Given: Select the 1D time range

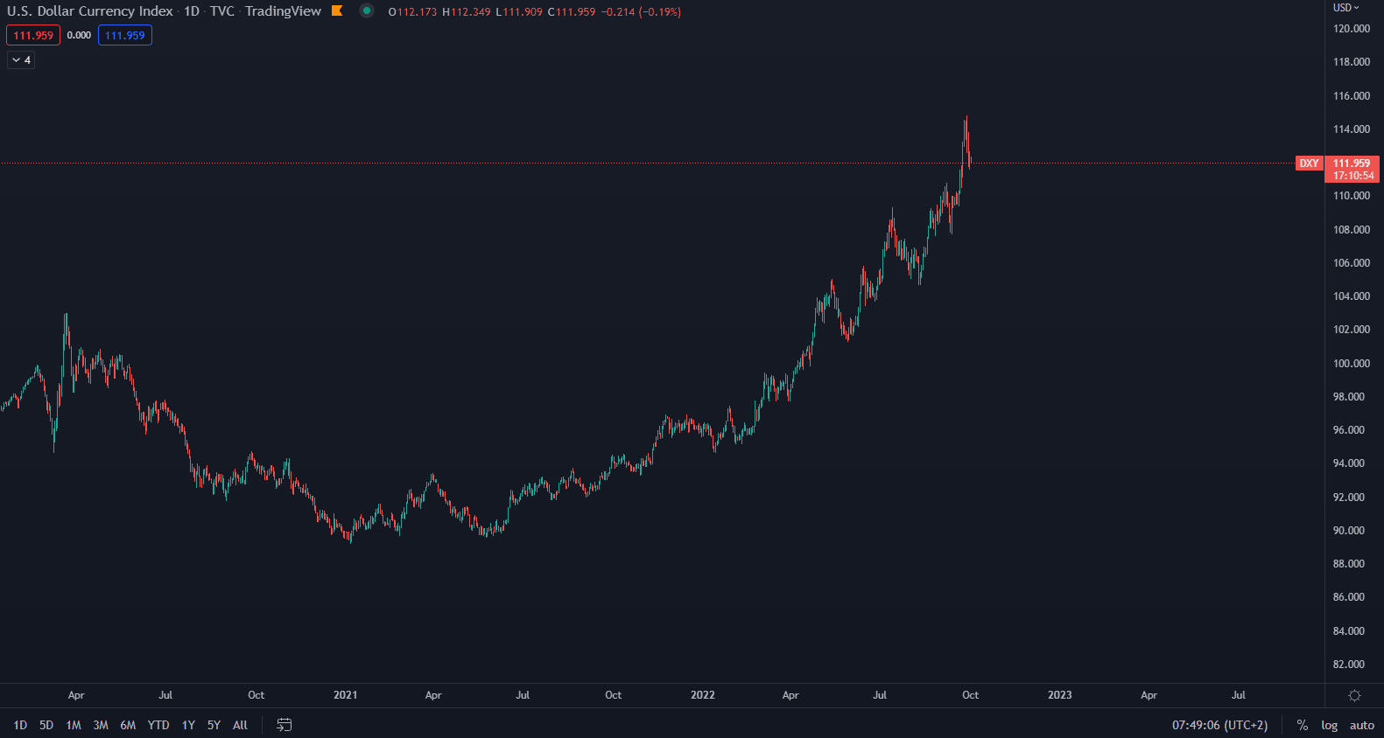Looking at the screenshot, I should pos(20,725).
